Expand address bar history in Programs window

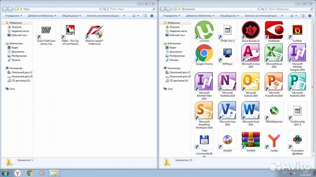(x=258, y=9)
